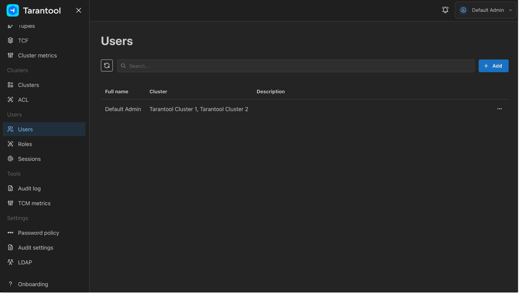This screenshot has width=519, height=294.
Task: Expand the Default Admin account dropdown arrow
Action: click(x=510, y=10)
